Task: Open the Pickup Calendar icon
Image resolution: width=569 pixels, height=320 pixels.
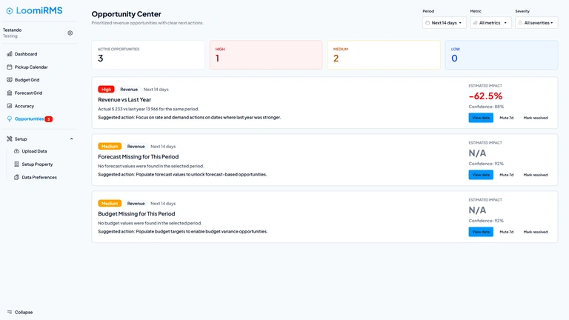Action: tap(10, 67)
